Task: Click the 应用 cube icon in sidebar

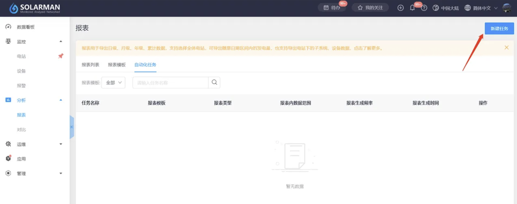Action: [8, 158]
